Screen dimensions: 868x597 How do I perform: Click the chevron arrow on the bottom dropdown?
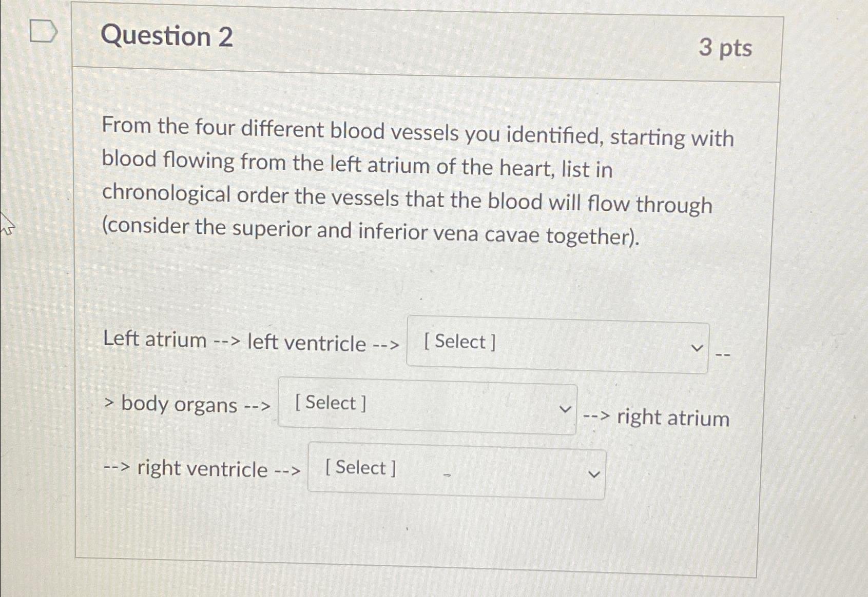[594, 474]
